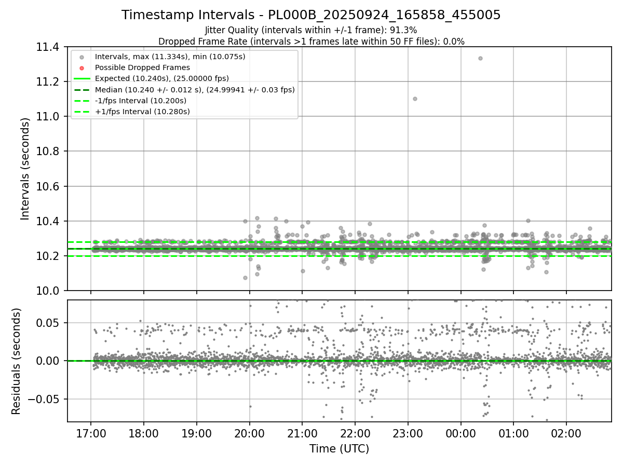Click the red marker beside 'Possible Dropped Frames'
Image resolution: width=623 pixels, height=467 pixels.
click(82, 67)
